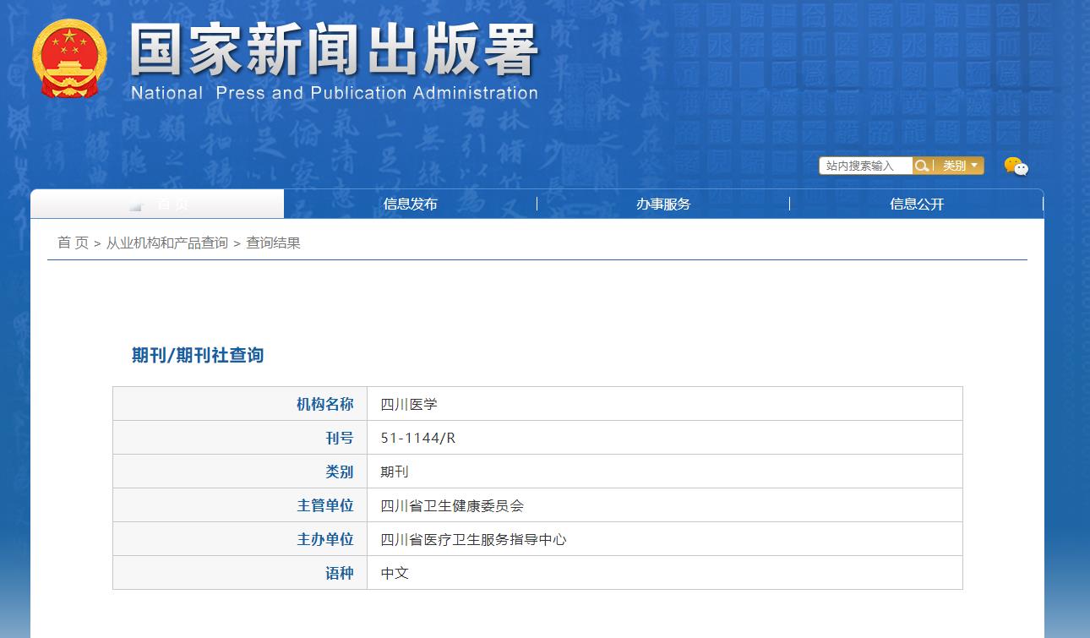Click the 四川省医疗卫生服务指导中心 cell
Viewport: 1090px width, 638px height.
pyautogui.click(x=473, y=539)
